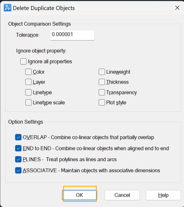
Task: Click the Cancel button
Action: [122, 195]
